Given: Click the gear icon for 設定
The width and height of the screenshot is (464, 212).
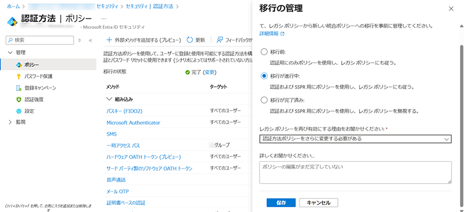Looking at the screenshot, I should [19, 111].
